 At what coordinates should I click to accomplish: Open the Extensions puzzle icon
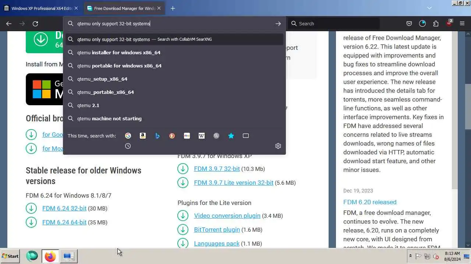[x=436, y=23]
